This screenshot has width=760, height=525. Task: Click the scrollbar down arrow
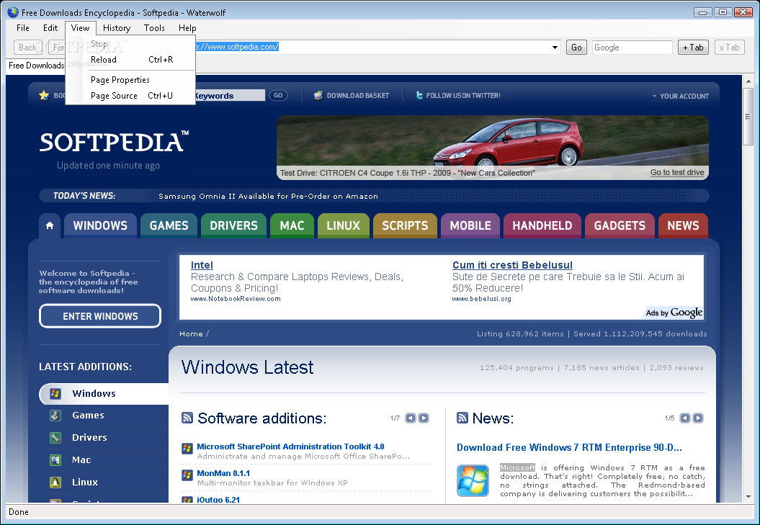(748, 497)
